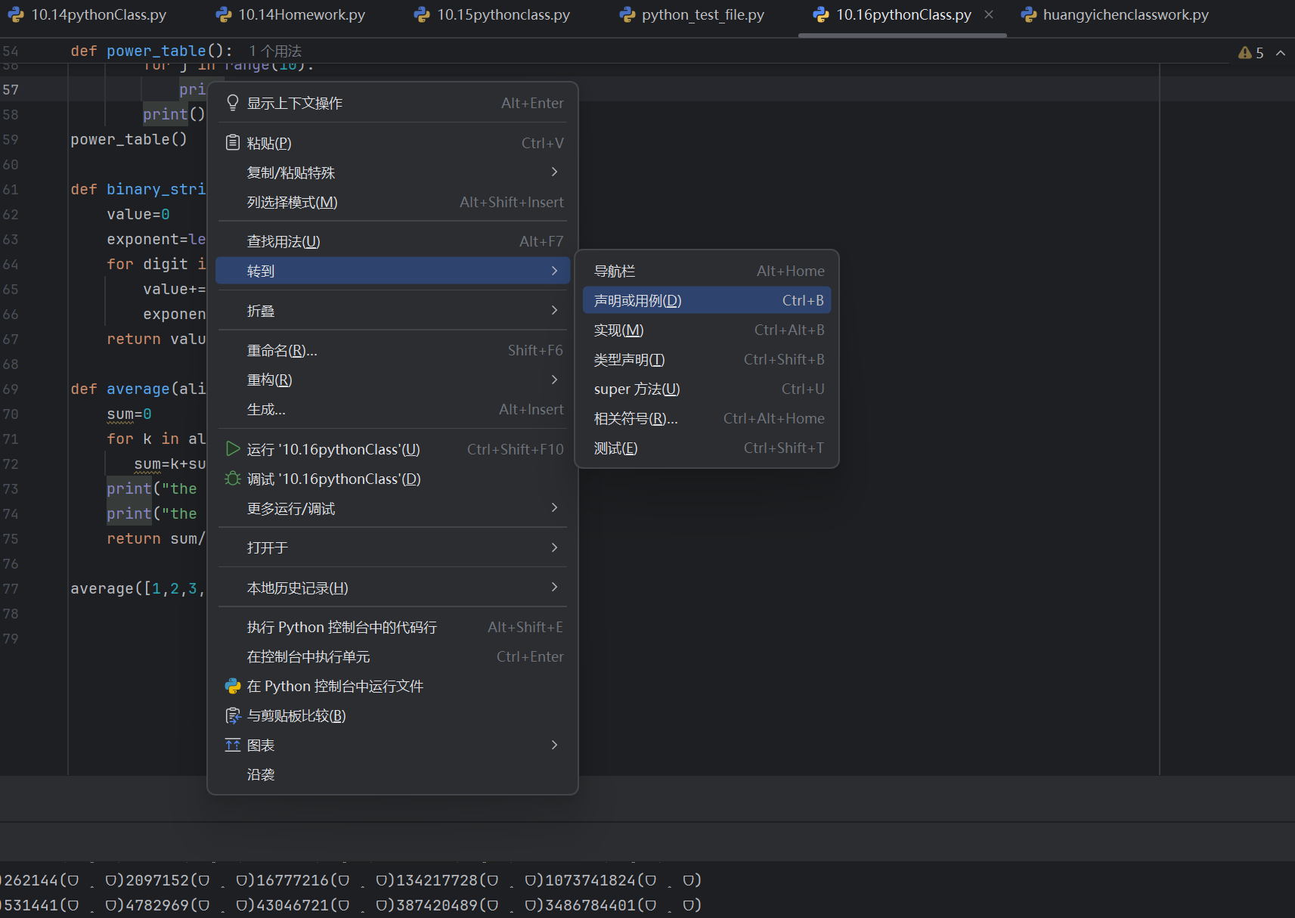This screenshot has height=918, width=1295.
Task: Switch to 10.14Homework.py tab
Action: [302, 14]
